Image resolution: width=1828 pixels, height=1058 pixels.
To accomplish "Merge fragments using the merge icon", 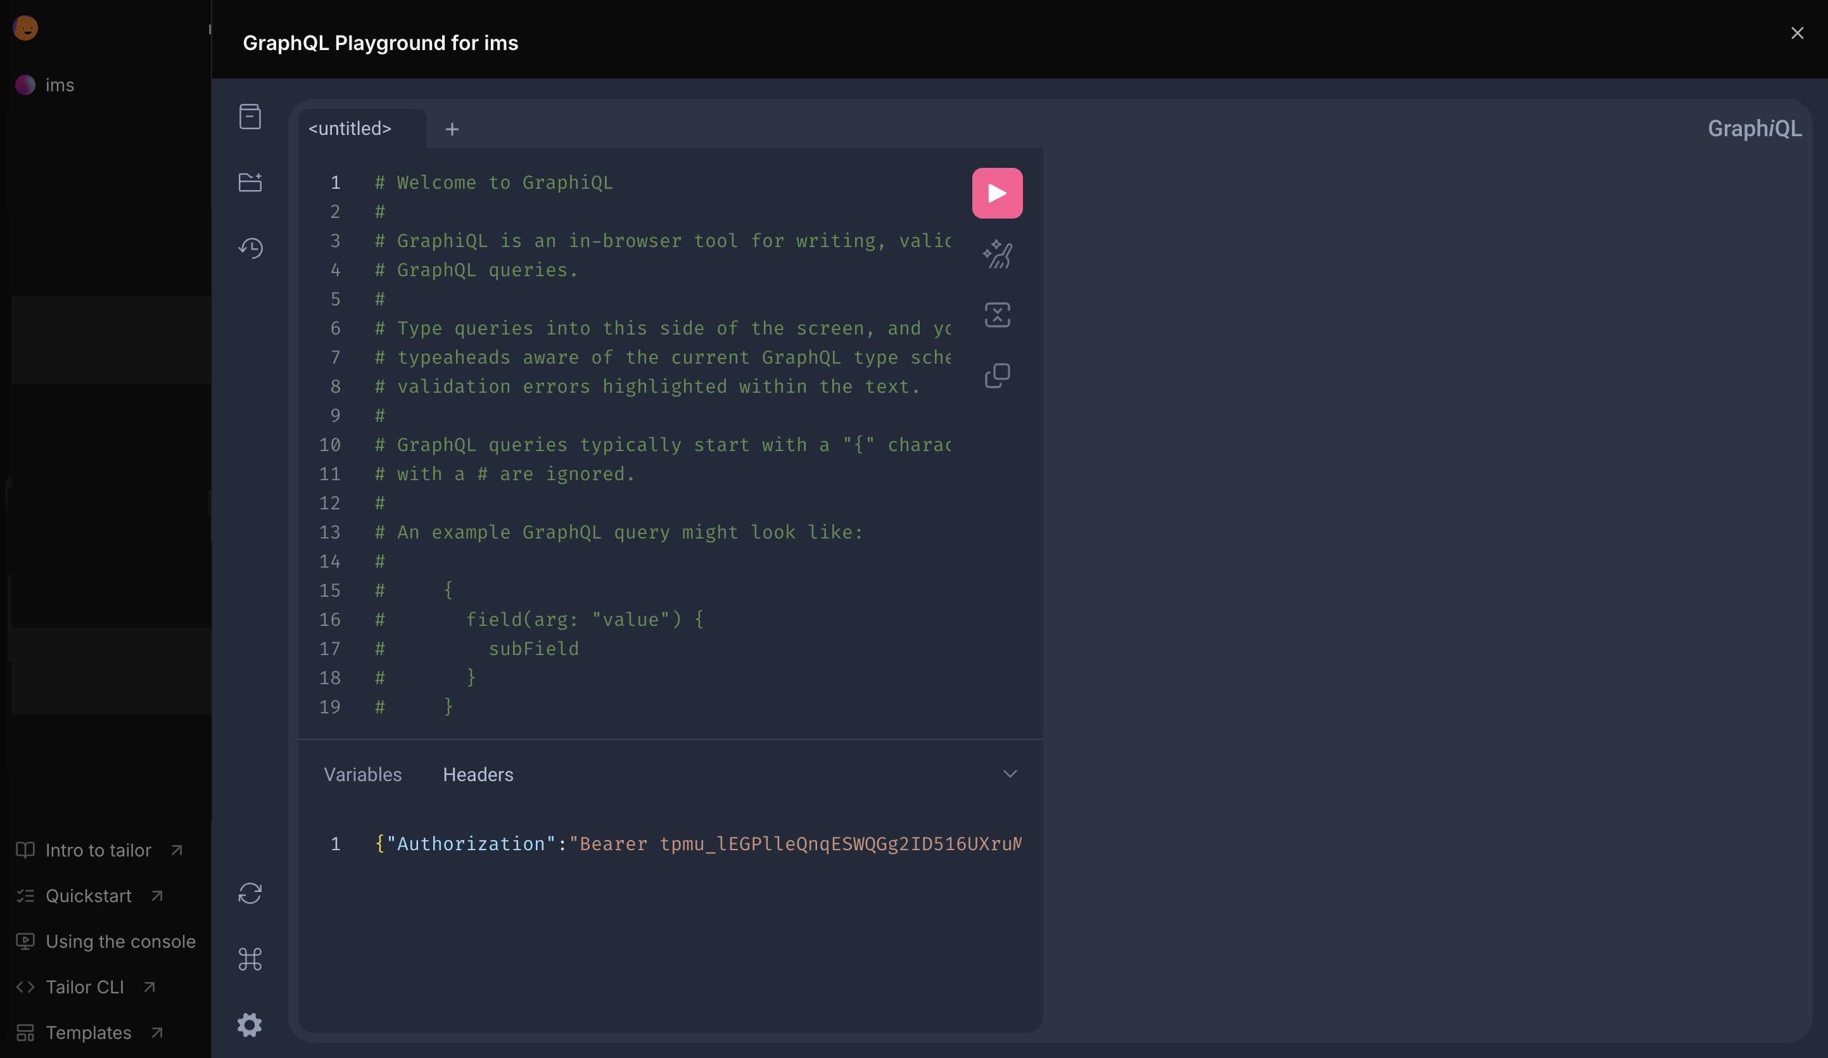I will click(997, 314).
